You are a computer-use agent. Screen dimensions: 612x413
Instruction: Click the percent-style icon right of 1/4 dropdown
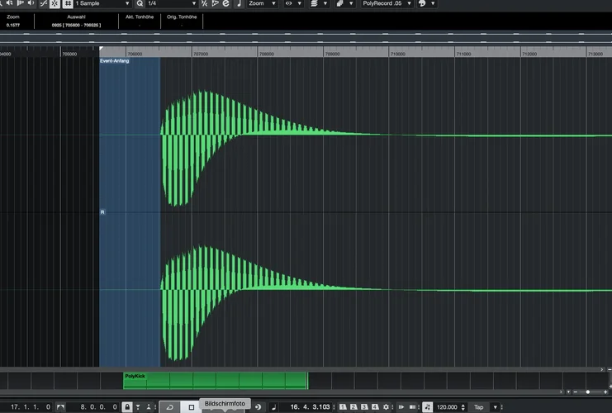point(204,3)
